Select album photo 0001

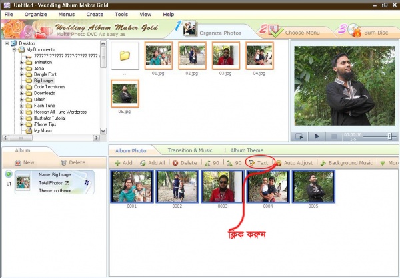pyautogui.click(x=132, y=186)
